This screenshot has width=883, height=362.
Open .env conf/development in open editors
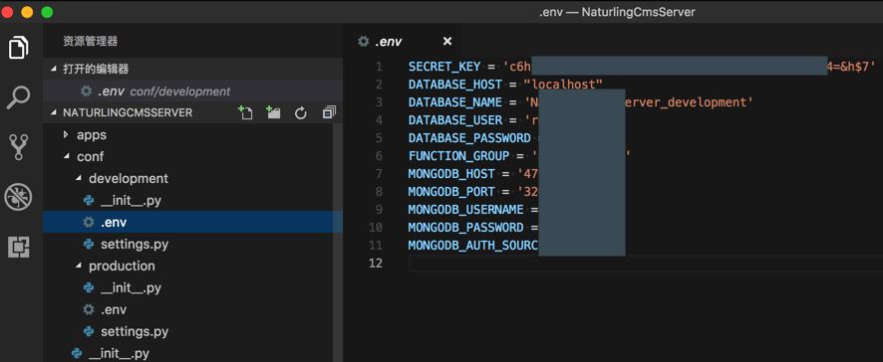(x=193, y=91)
